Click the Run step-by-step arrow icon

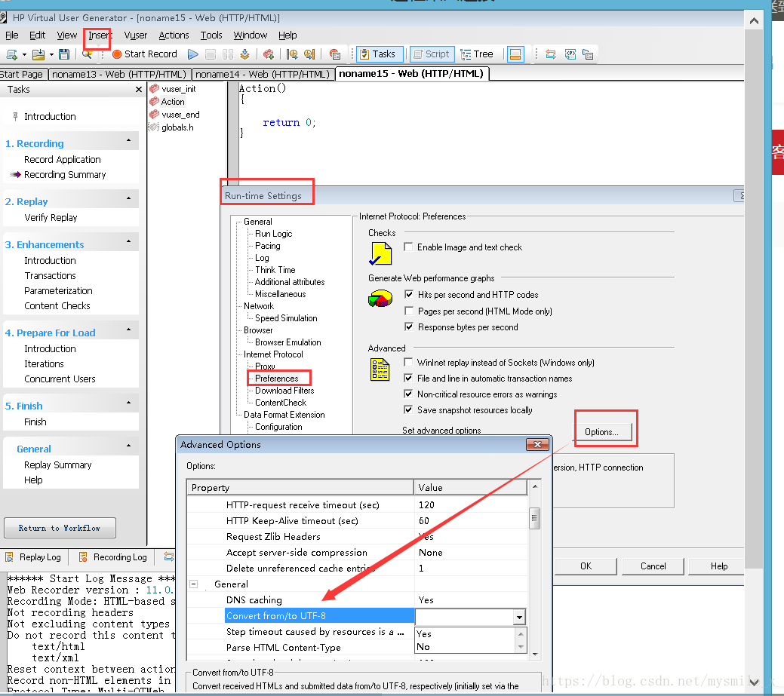245,54
